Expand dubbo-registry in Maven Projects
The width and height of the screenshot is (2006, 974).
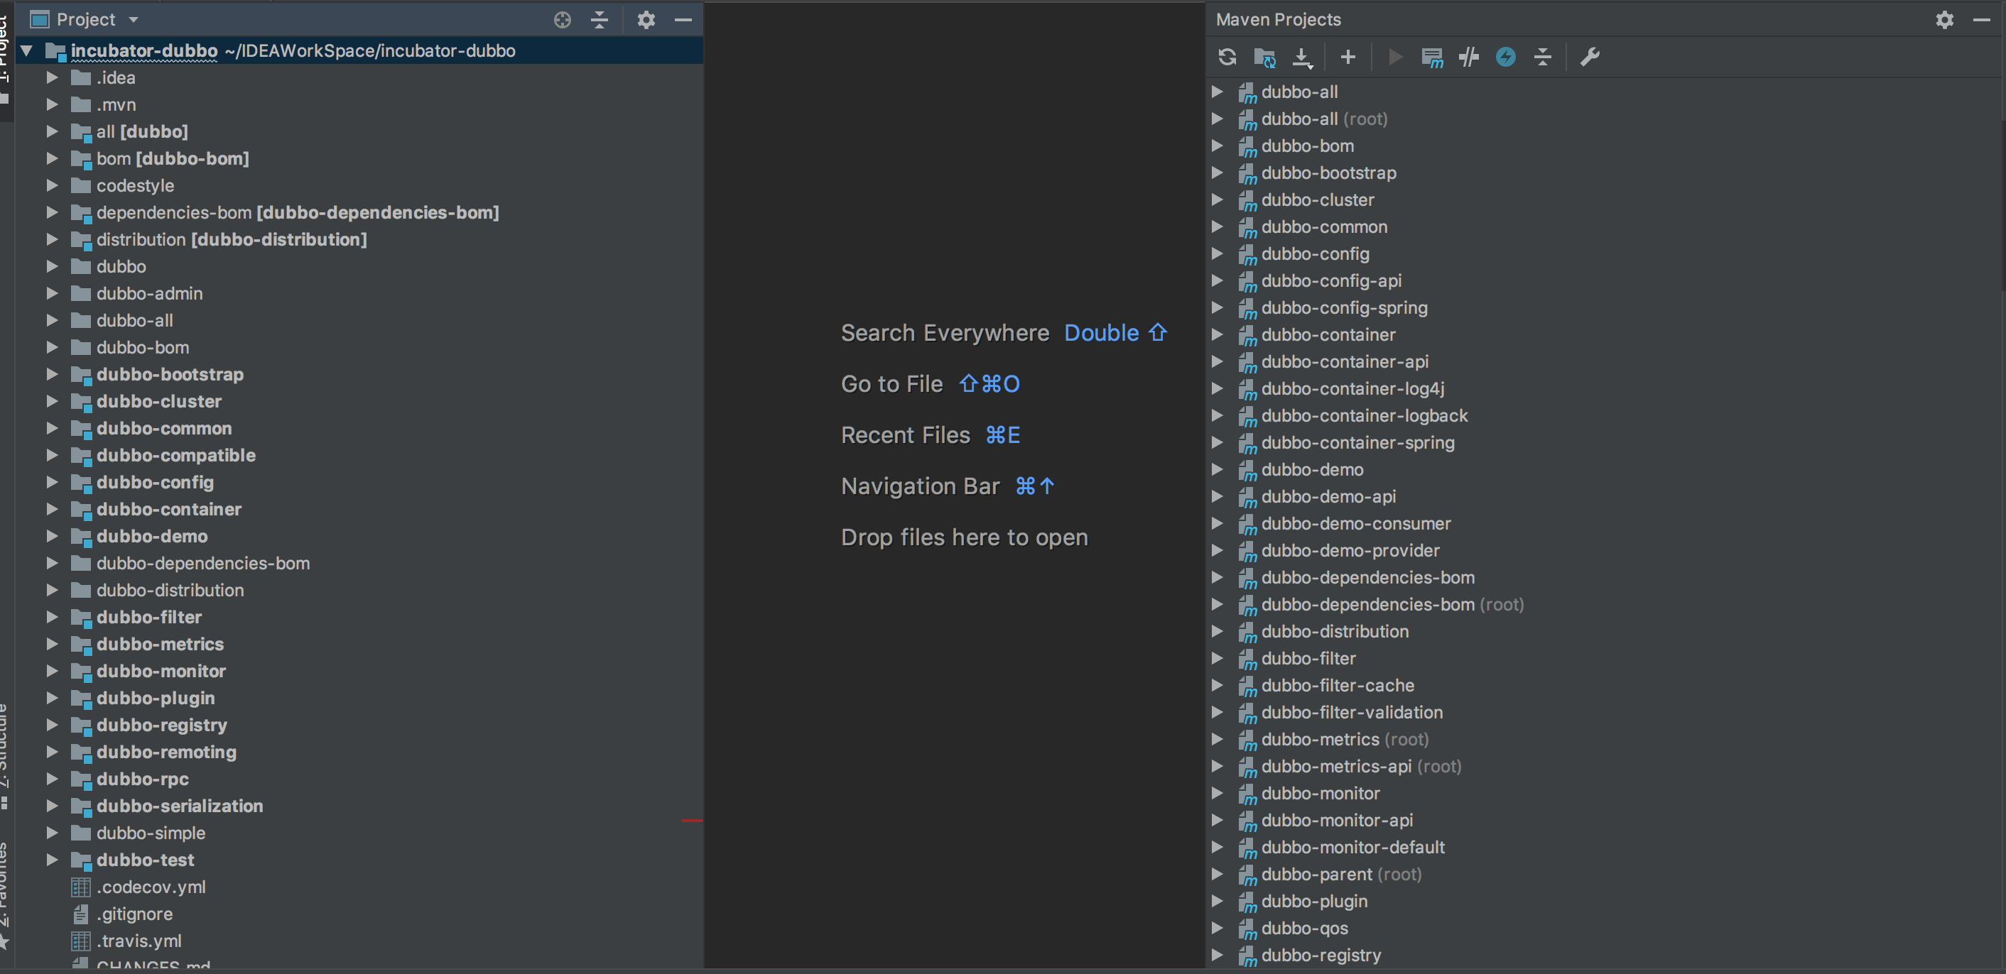1217,955
